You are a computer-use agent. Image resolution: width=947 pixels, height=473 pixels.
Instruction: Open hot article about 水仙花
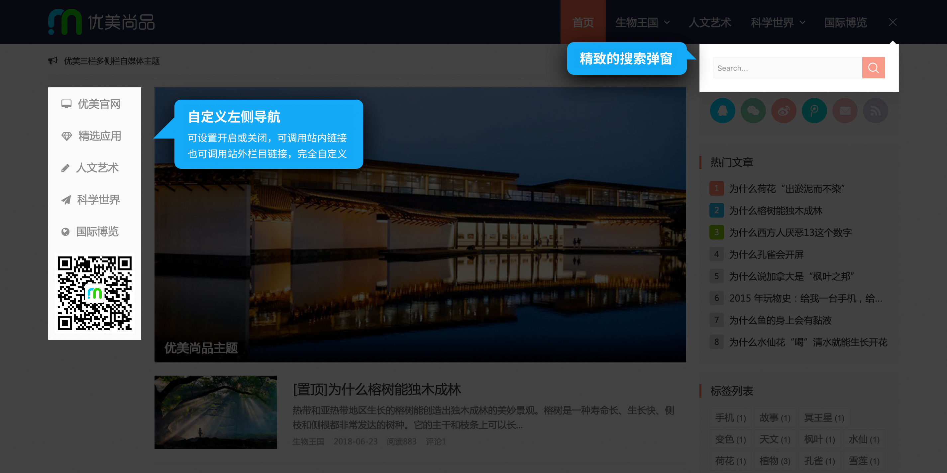pos(808,342)
